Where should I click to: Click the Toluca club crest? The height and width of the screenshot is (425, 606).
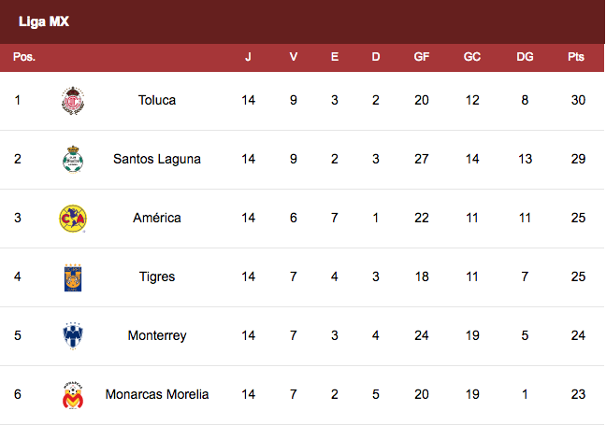coord(73,101)
